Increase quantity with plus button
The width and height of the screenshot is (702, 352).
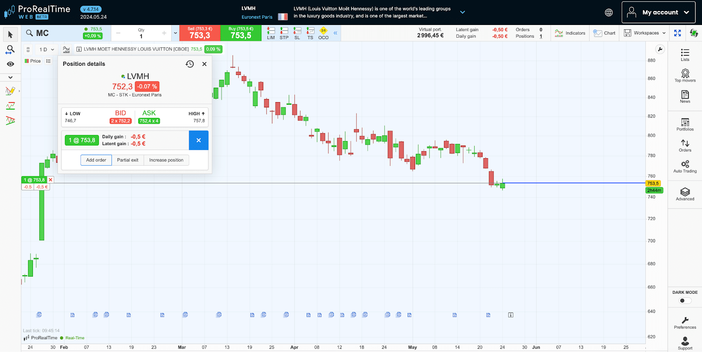[164, 33]
